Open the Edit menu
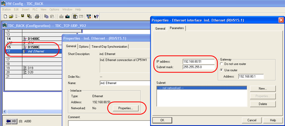The image size is (285, 126). click(x=16, y=9)
